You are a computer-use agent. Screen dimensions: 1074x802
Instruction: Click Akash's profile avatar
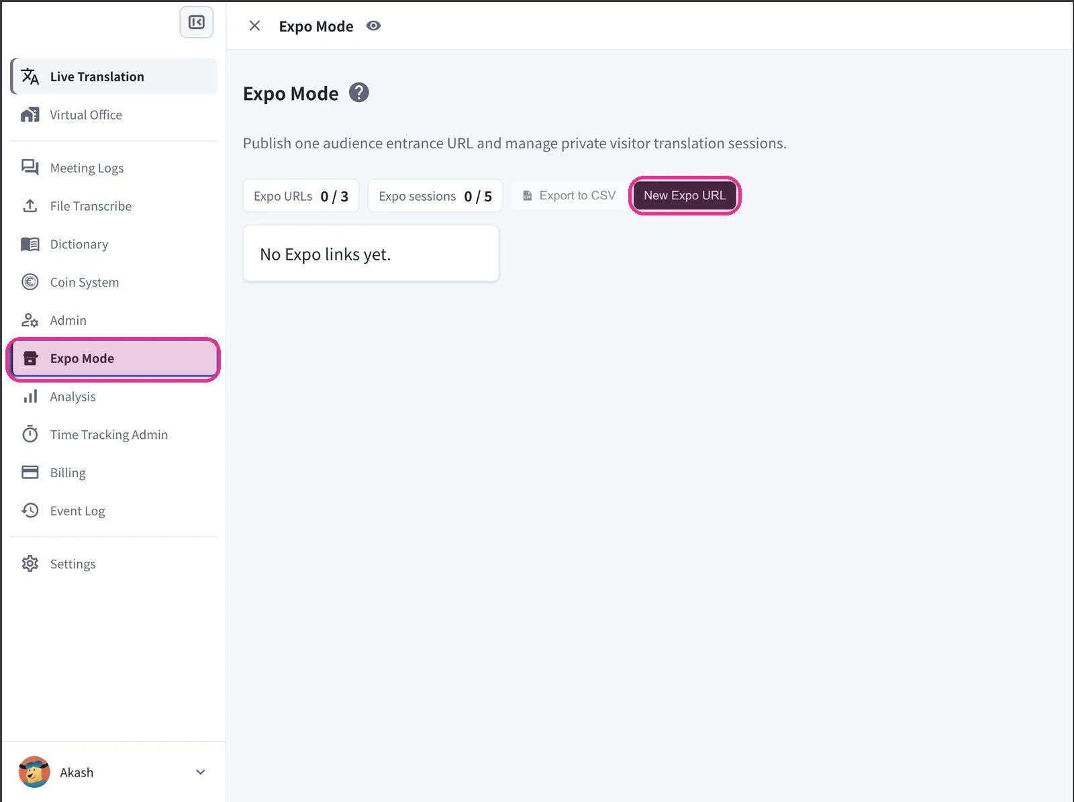(x=34, y=772)
